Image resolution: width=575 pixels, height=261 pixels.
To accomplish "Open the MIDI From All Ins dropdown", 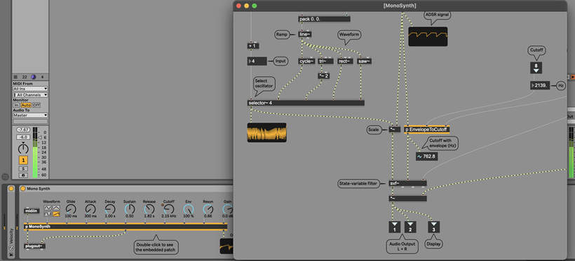I will (x=30, y=89).
